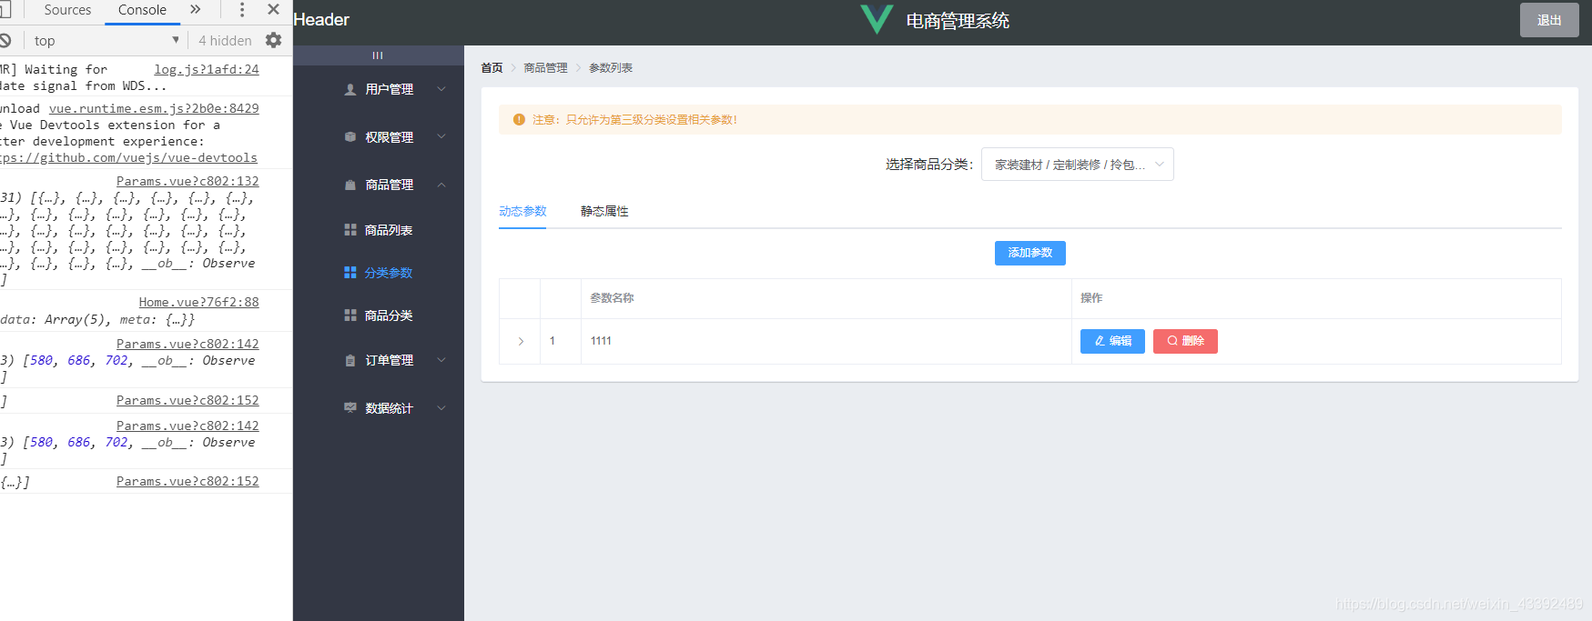Open Params.vue?c802:152 bottom source link
Viewport: 1592px width, 621px height.
click(x=188, y=481)
